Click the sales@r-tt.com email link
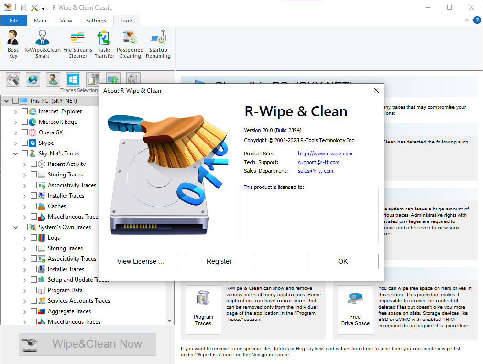Screen dimensions: 483x364 click(316, 171)
